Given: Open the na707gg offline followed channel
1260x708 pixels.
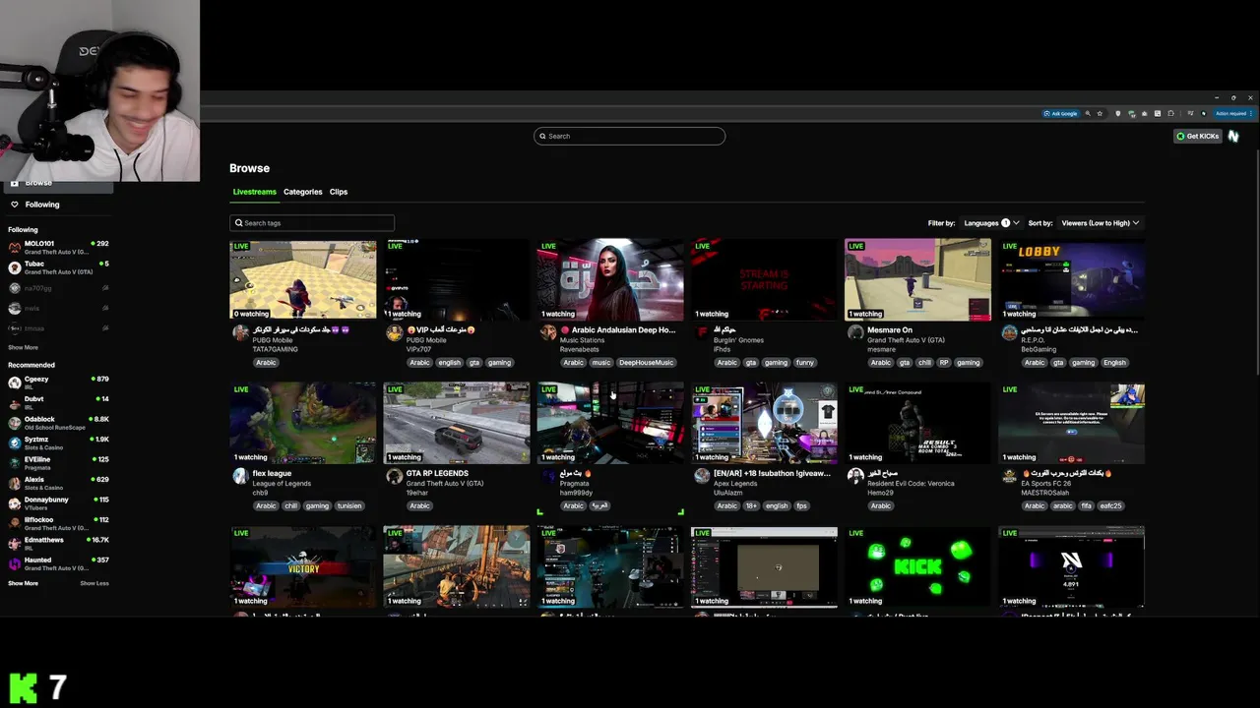Looking at the screenshot, I should tap(57, 288).
